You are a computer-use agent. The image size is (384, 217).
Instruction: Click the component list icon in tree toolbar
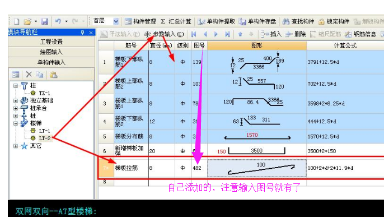(16, 75)
